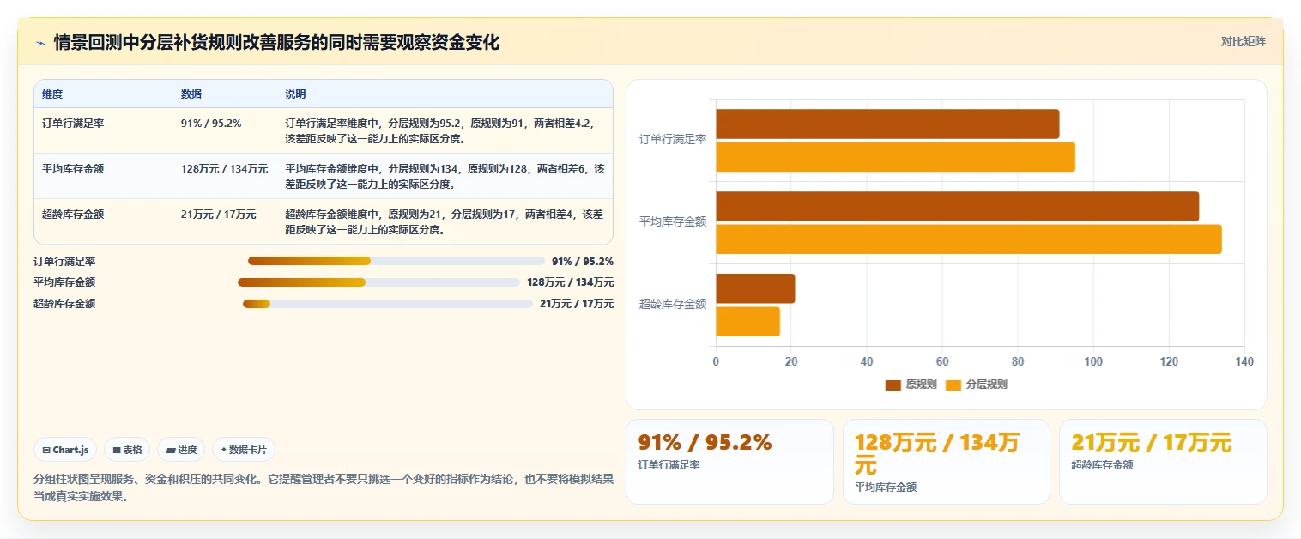Click the 原规则 bar for 平均库存金额

pos(957,207)
